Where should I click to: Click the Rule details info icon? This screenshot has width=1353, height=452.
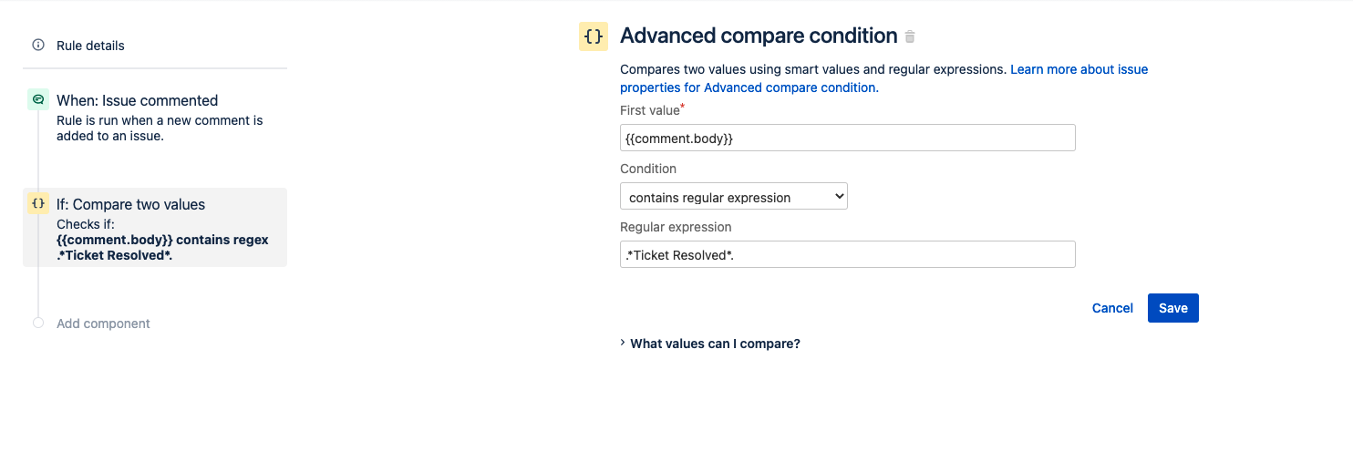click(x=38, y=45)
